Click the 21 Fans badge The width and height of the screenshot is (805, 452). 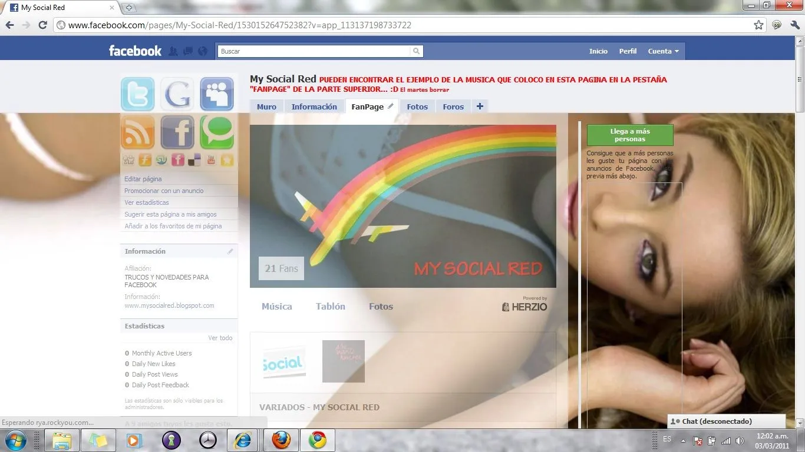pyautogui.click(x=282, y=268)
